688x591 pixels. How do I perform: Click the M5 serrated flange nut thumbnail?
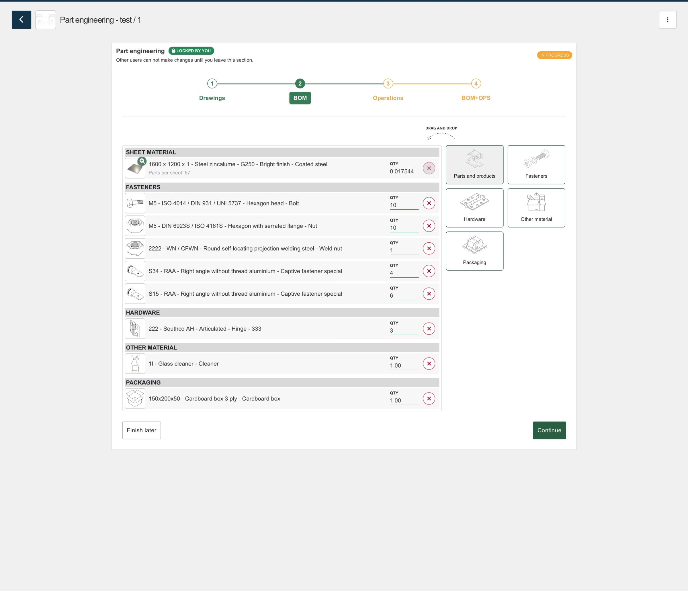click(x=135, y=226)
